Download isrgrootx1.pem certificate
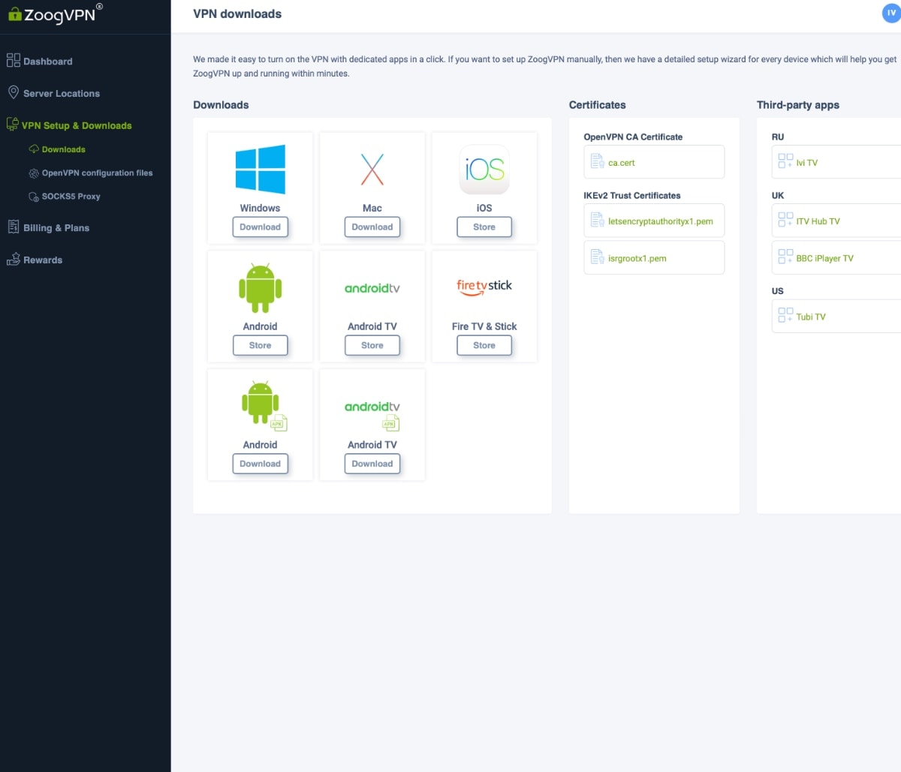This screenshot has height=772, width=901. pos(654,257)
